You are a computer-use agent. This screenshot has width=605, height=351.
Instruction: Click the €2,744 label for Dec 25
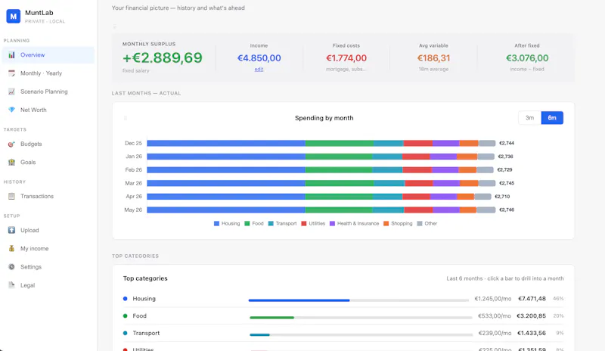pos(507,143)
